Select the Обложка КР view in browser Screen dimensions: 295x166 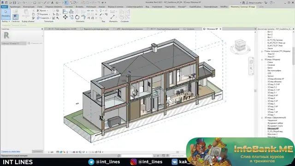273,129
